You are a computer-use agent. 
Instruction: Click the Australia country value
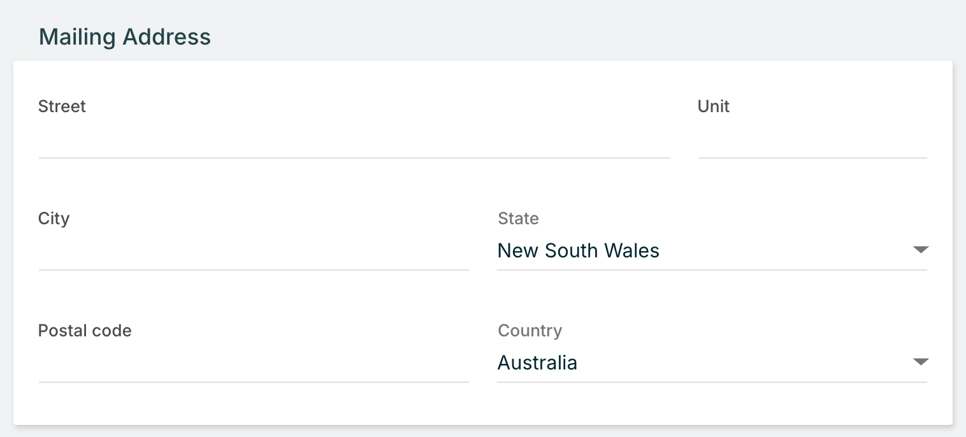[x=537, y=362]
